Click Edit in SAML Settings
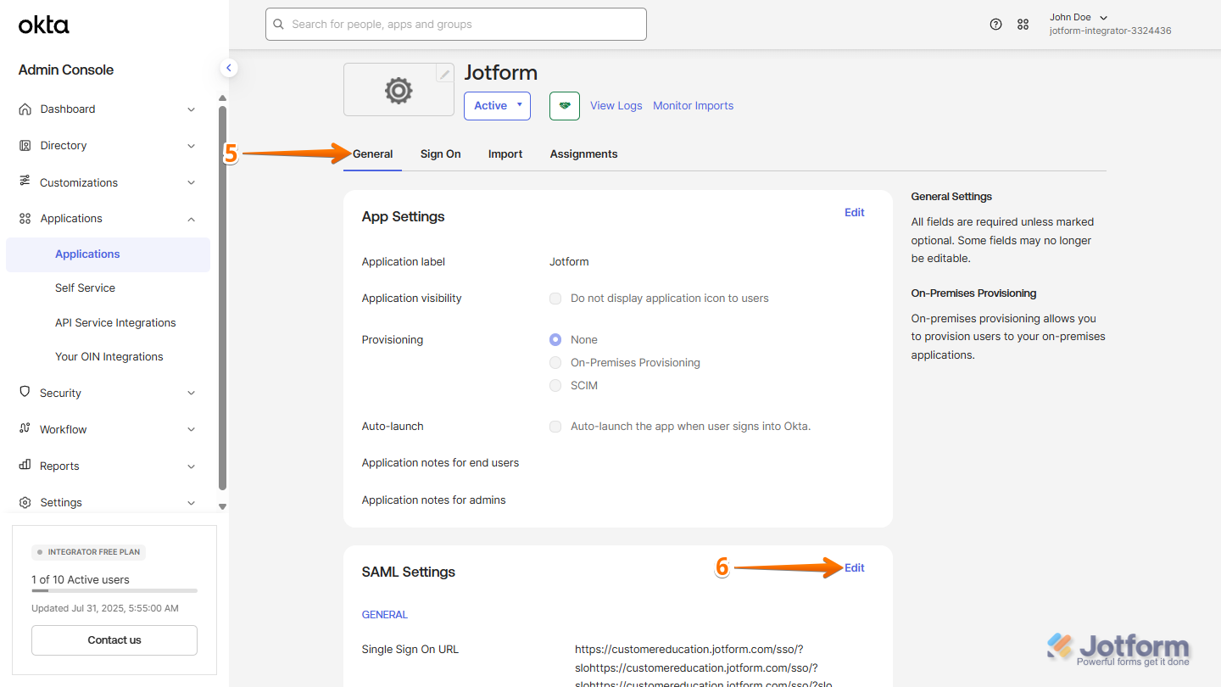The width and height of the screenshot is (1221, 687). coord(855,568)
